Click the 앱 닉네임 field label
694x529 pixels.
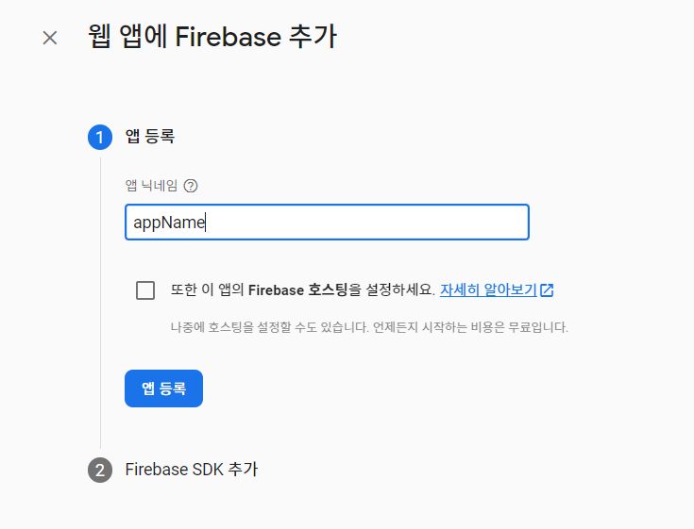click(151, 186)
